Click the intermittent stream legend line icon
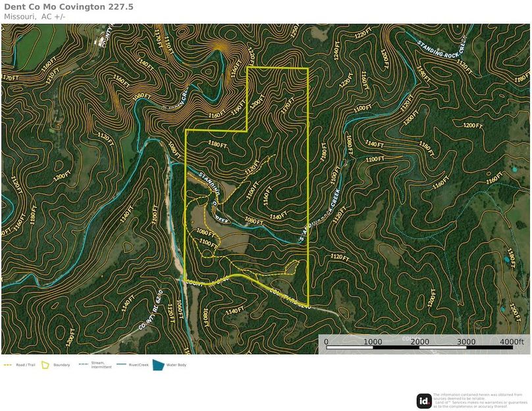 point(83,365)
